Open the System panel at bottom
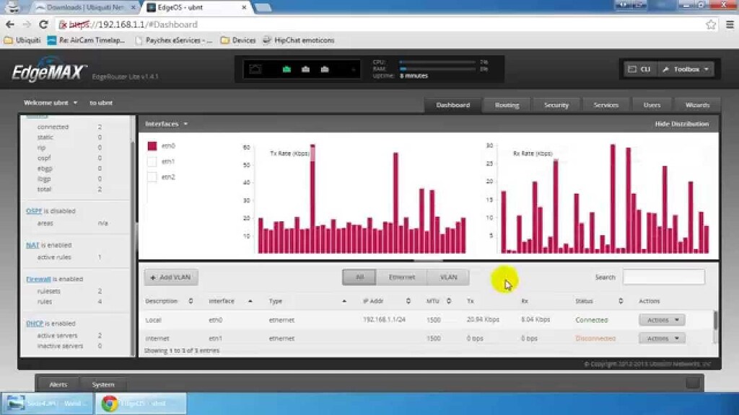The height and width of the screenshot is (415, 739). pyautogui.click(x=103, y=384)
